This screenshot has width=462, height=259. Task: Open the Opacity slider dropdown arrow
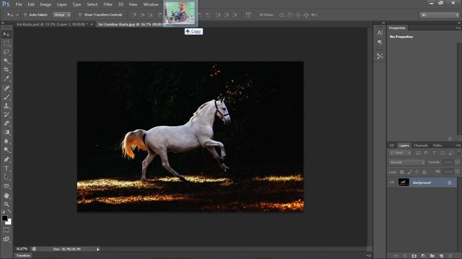457,162
